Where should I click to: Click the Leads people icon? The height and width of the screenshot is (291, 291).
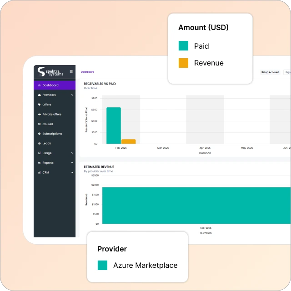(x=40, y=143)
